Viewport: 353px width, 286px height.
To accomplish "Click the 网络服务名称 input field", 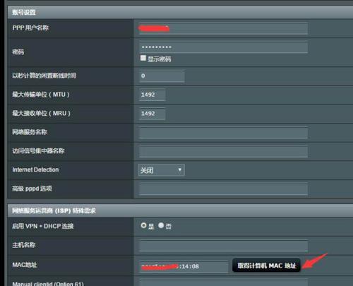I will click(223, 133).
